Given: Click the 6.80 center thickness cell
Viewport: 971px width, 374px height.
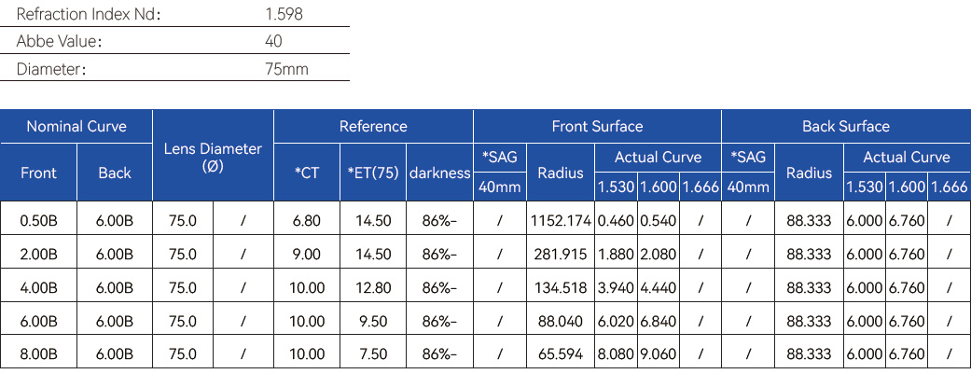Looking at the screenshot, I should (307, 220).
